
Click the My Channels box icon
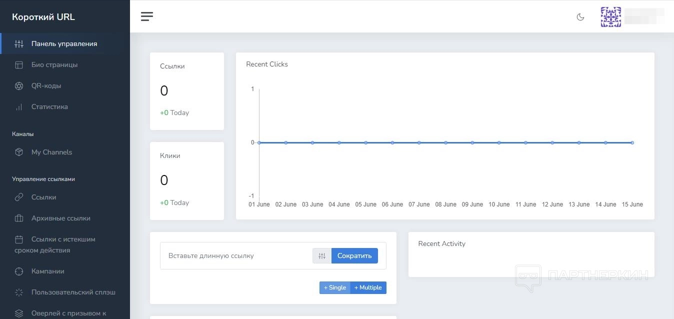click(x=19, y=152)
